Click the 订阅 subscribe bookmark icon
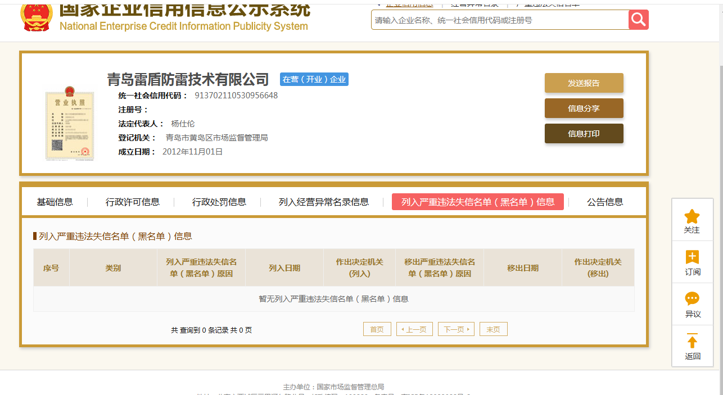The width and height of the screenshot is (723, 395). click(692, 257)
